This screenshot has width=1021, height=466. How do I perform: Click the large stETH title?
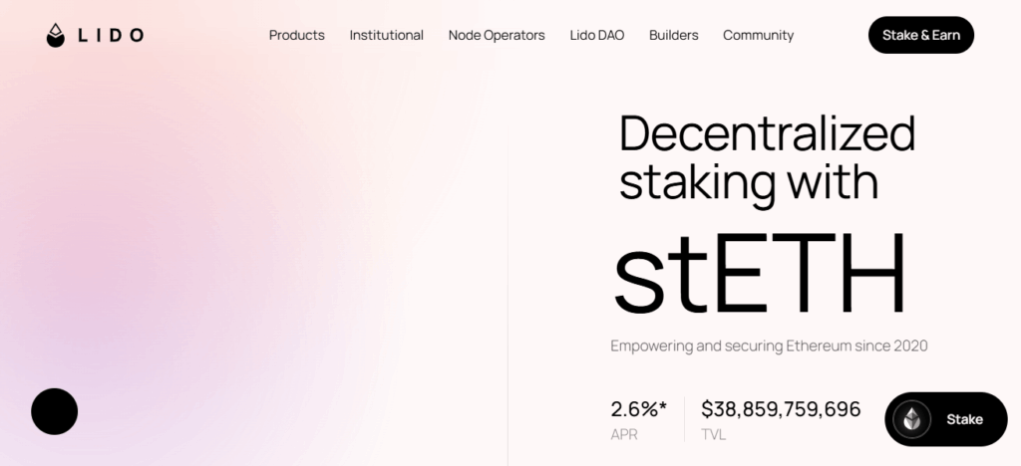[760, 272]
